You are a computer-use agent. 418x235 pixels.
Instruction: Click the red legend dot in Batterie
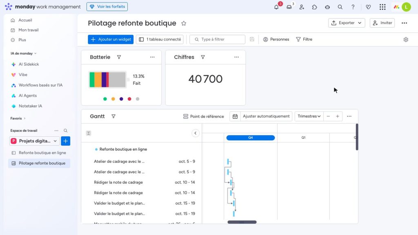coord(129,99)
